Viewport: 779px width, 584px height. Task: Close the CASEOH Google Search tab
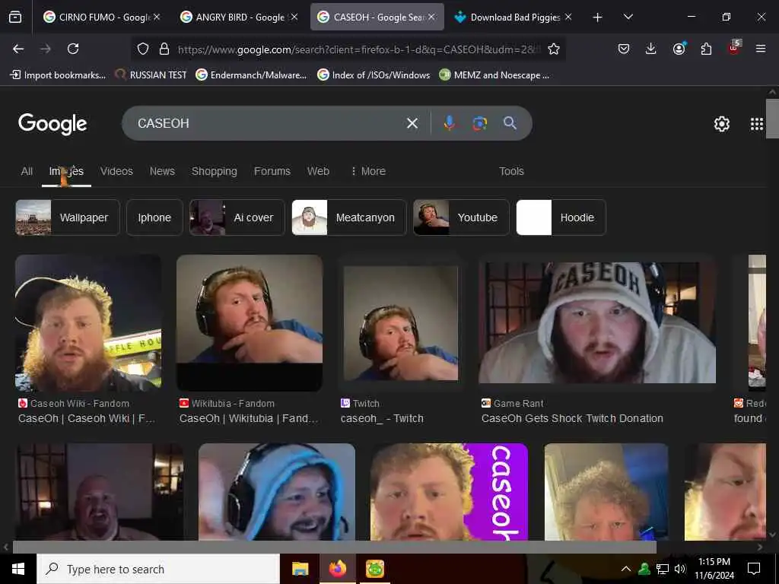coord(431,17)
